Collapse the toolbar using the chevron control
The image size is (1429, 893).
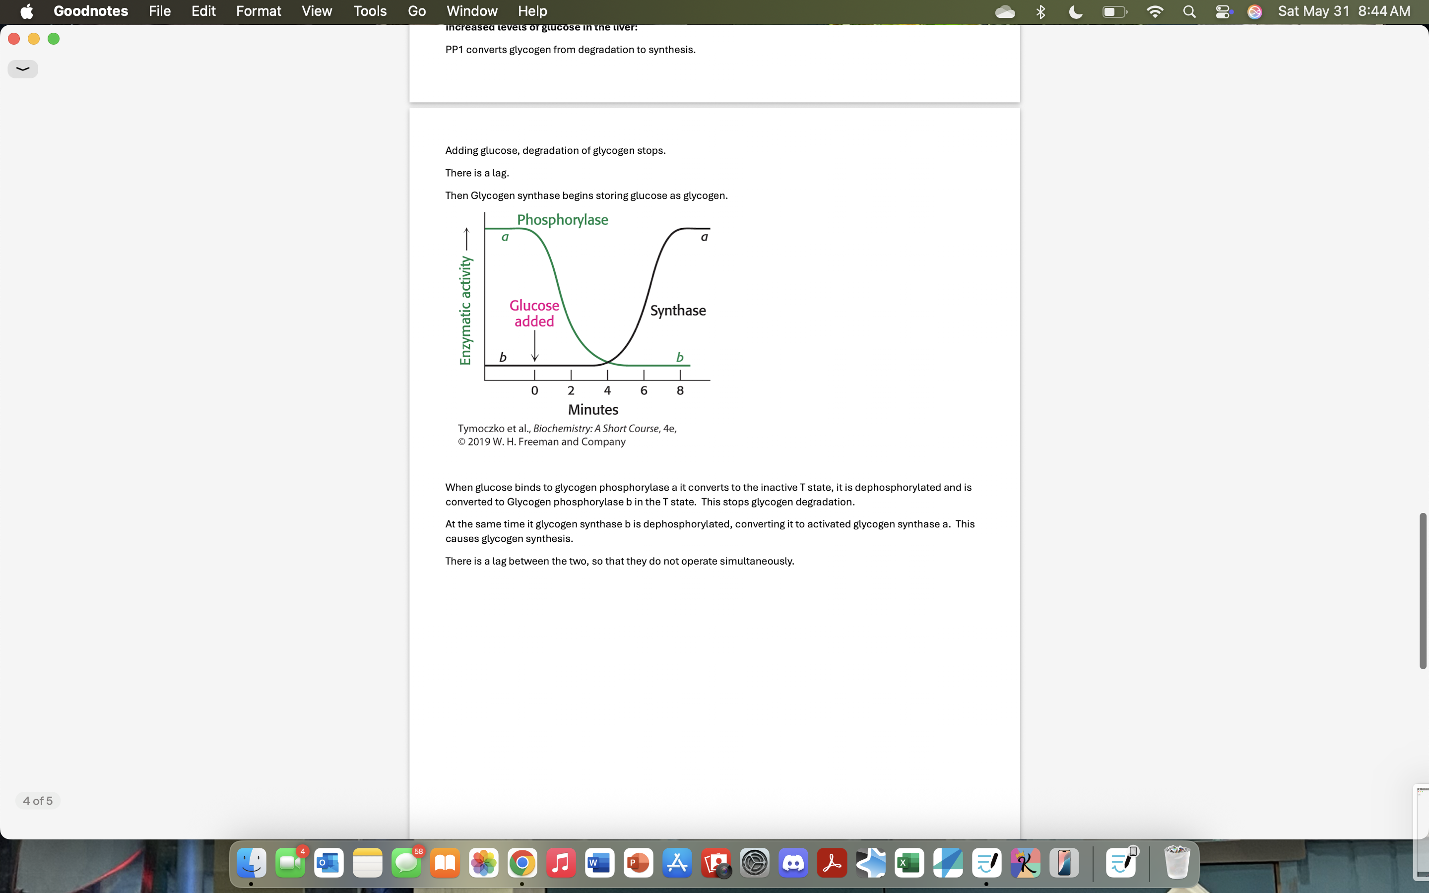click(22, 68)
